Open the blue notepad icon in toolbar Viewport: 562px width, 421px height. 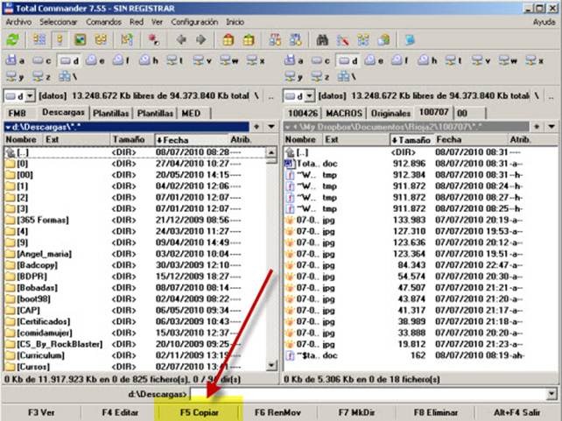coord(410,39)
